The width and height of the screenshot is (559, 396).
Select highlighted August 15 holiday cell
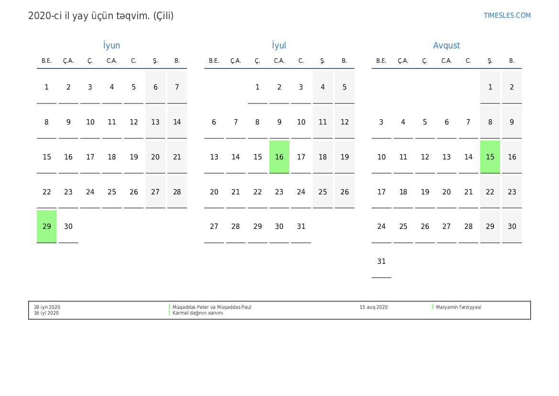(x=490, y=157)
